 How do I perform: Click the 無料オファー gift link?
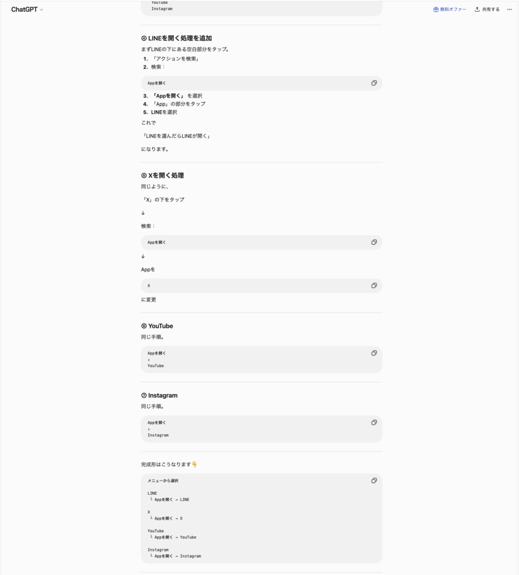pyautogui.click(x=450, y=10)
